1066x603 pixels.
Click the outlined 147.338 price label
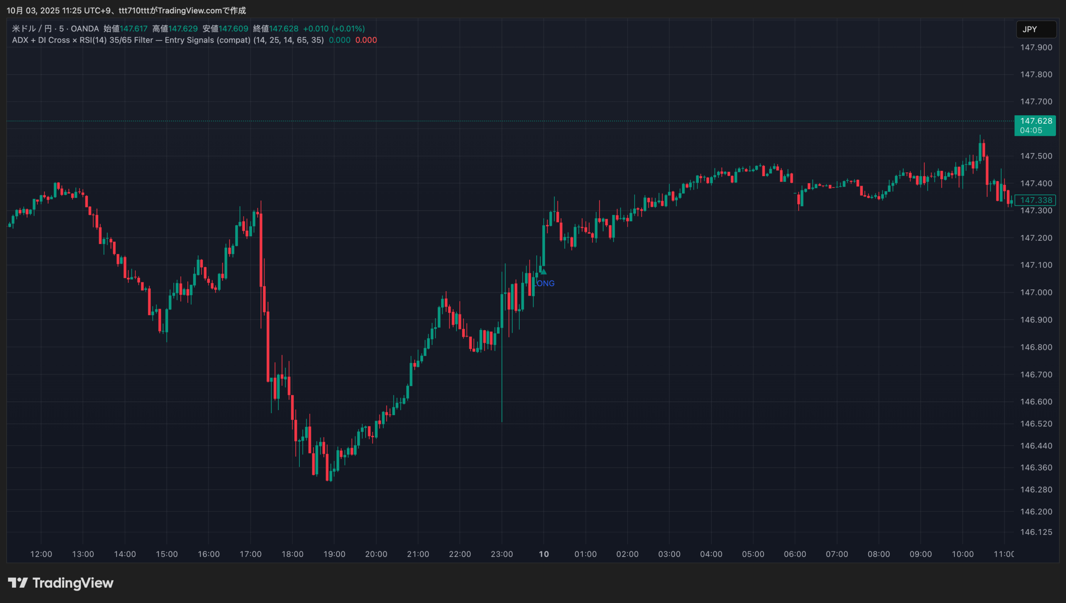point(1035,200)
